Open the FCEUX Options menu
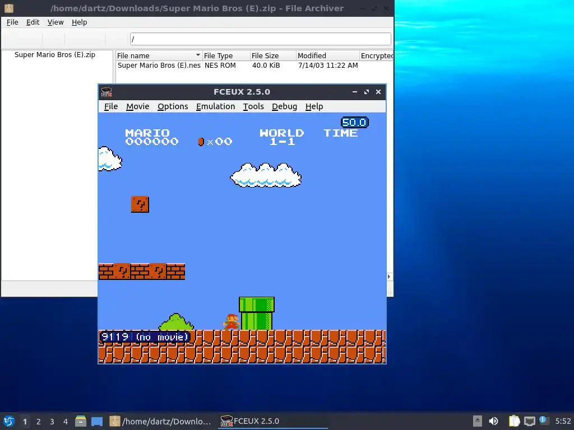Screen dimensions: 574x430 pyautogui.click(x=173, y=106)
